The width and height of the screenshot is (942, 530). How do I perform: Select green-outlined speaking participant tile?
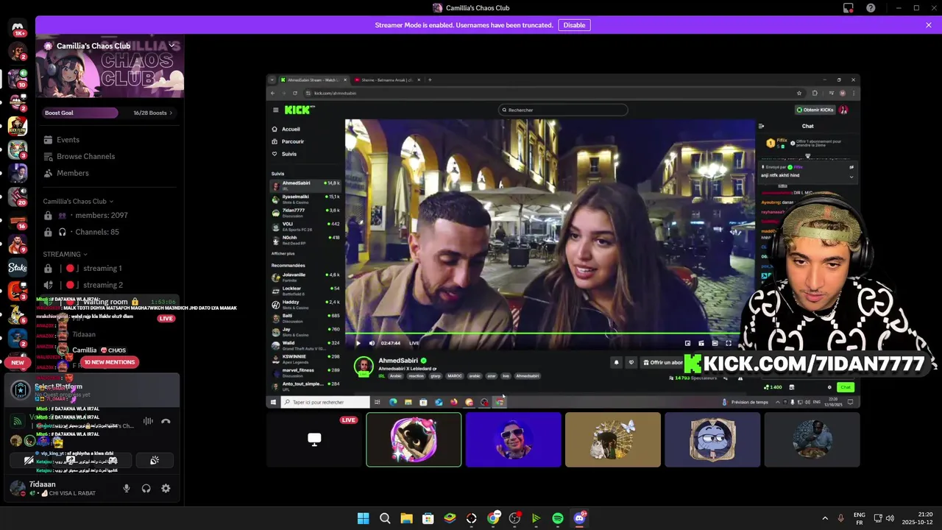414,439
